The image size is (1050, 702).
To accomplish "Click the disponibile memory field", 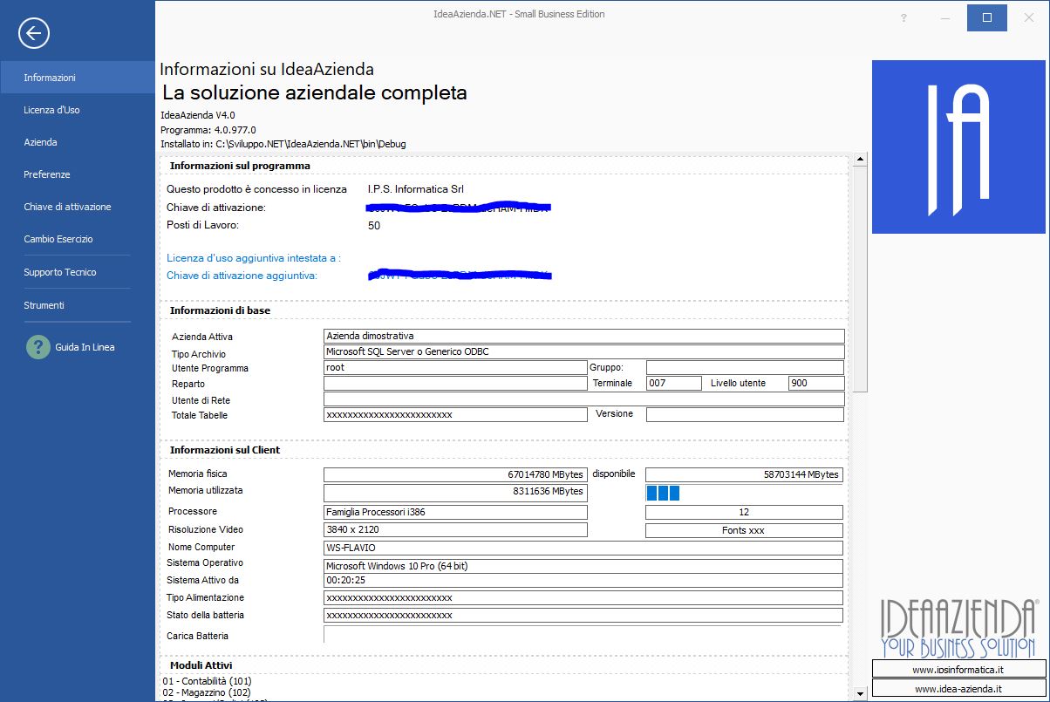I will click(744, 474).
